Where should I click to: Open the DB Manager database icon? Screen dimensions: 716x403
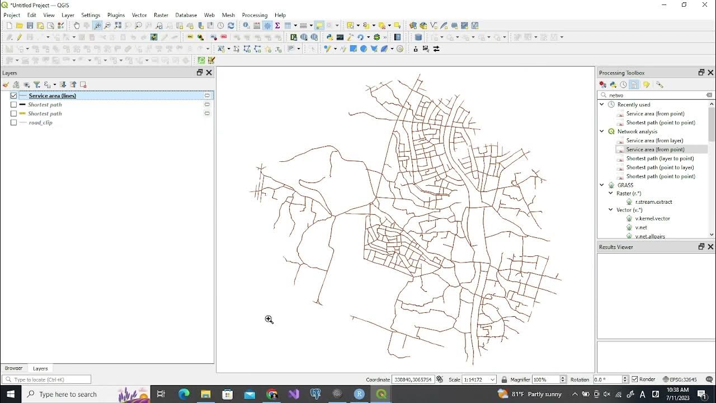418,38
